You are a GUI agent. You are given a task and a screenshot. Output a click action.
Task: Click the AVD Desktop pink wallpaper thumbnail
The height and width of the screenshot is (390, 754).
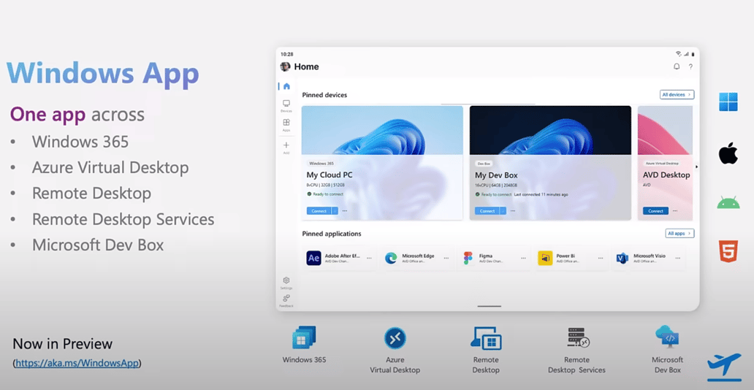click(x=665, y=130)
